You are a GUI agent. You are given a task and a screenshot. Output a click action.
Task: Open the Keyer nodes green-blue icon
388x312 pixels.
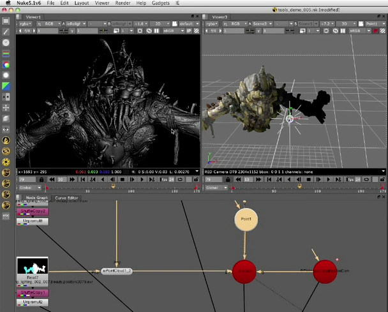click(x=6, y=86)
